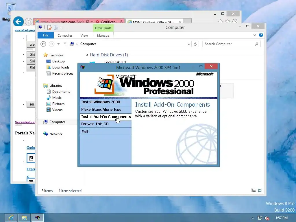This screenshot has width=296, height=222.
Task: Click Internet Explorer forward button
Action: [29, 22]
